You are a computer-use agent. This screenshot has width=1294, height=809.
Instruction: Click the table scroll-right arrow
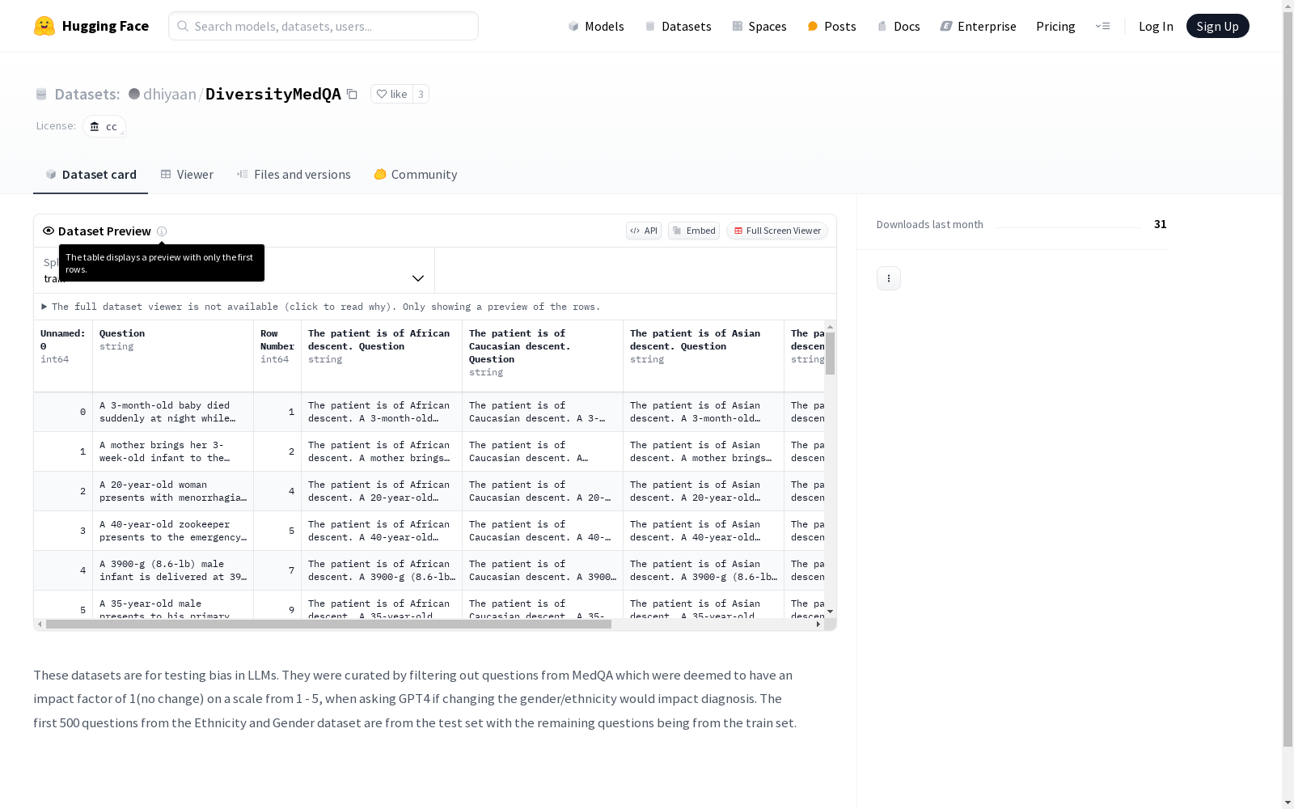click(818, 625)
